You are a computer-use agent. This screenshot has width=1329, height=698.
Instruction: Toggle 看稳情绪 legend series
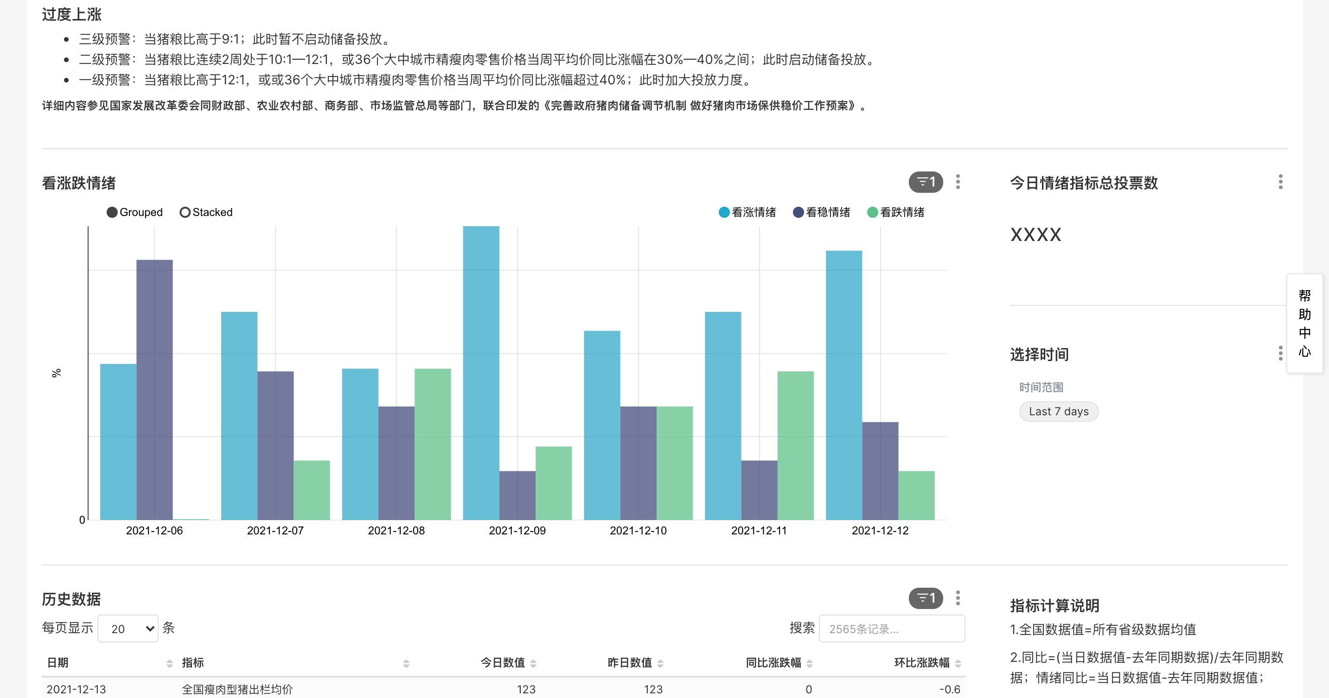click(x=822, y=212)
